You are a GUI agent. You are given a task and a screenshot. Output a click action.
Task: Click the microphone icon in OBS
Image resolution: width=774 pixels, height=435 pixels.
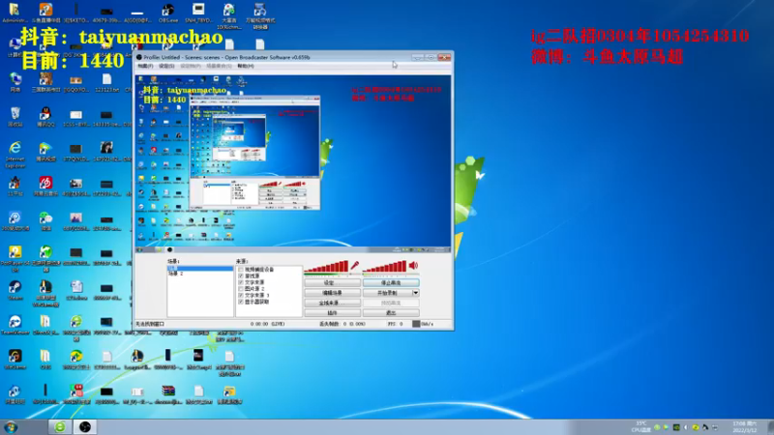[x=354, y=266]
